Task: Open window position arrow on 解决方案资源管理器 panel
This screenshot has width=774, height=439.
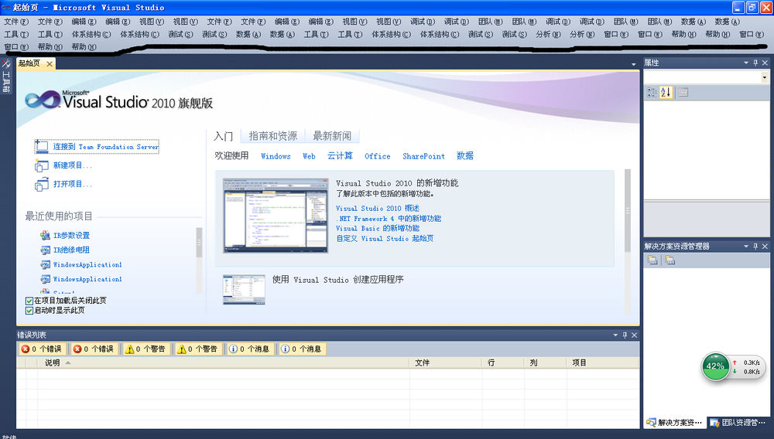Action: [x=746, y=246]
